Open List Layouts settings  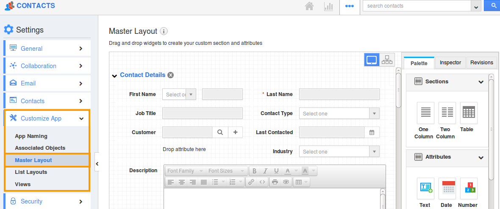[x=31, y=172]
